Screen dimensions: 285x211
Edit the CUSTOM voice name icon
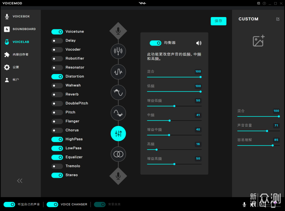[278, 19]
